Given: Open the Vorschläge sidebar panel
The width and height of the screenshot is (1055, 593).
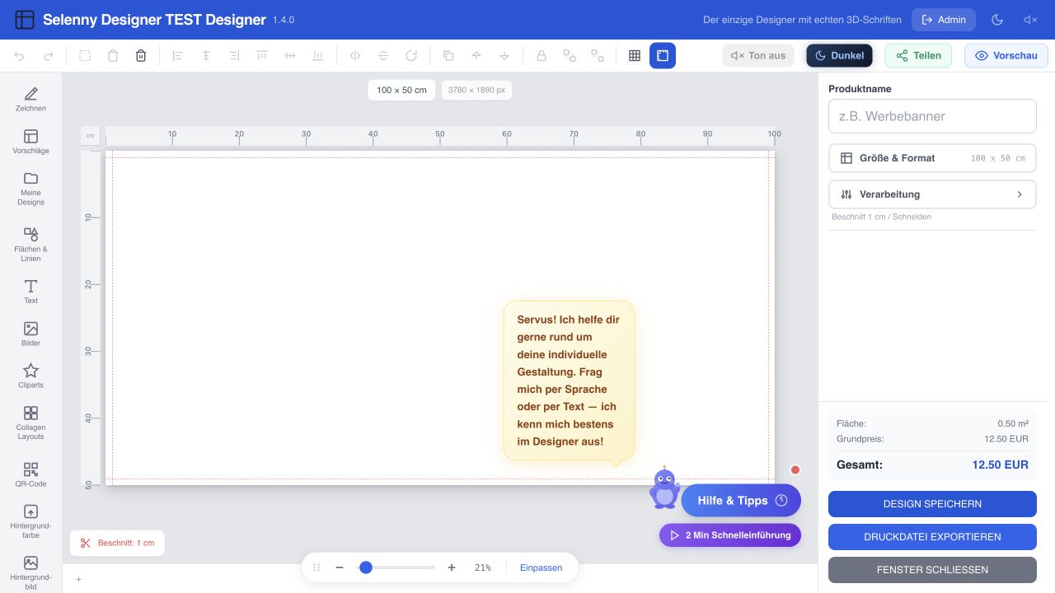Looking at the screenshot, I should [x=30, y=142].
